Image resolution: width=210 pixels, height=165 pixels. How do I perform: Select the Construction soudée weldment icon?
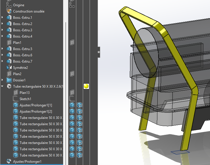[9, 11]
